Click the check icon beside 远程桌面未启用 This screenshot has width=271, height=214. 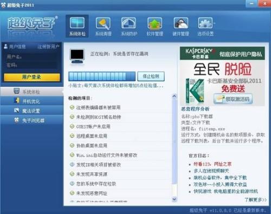point(72,136)
